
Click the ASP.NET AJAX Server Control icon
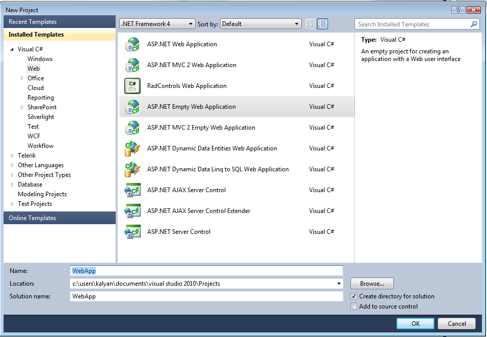click(x=132, y=190)
